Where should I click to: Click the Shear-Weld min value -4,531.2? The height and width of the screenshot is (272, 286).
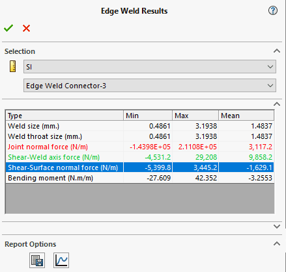(x=158, y=157)
